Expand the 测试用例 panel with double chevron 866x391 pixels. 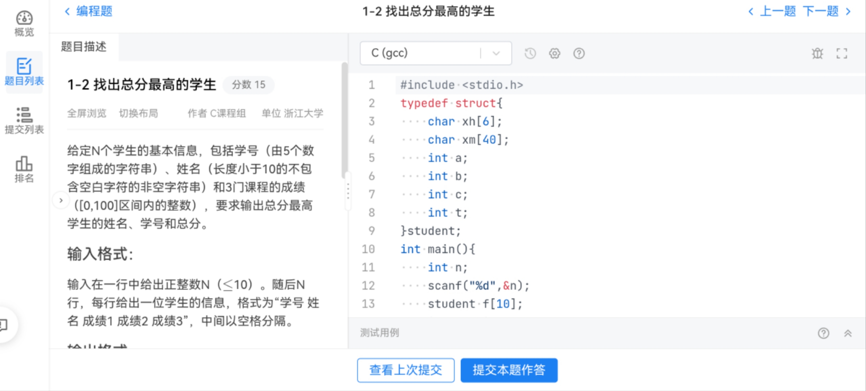pyautogui.click(x=848, y=333)
